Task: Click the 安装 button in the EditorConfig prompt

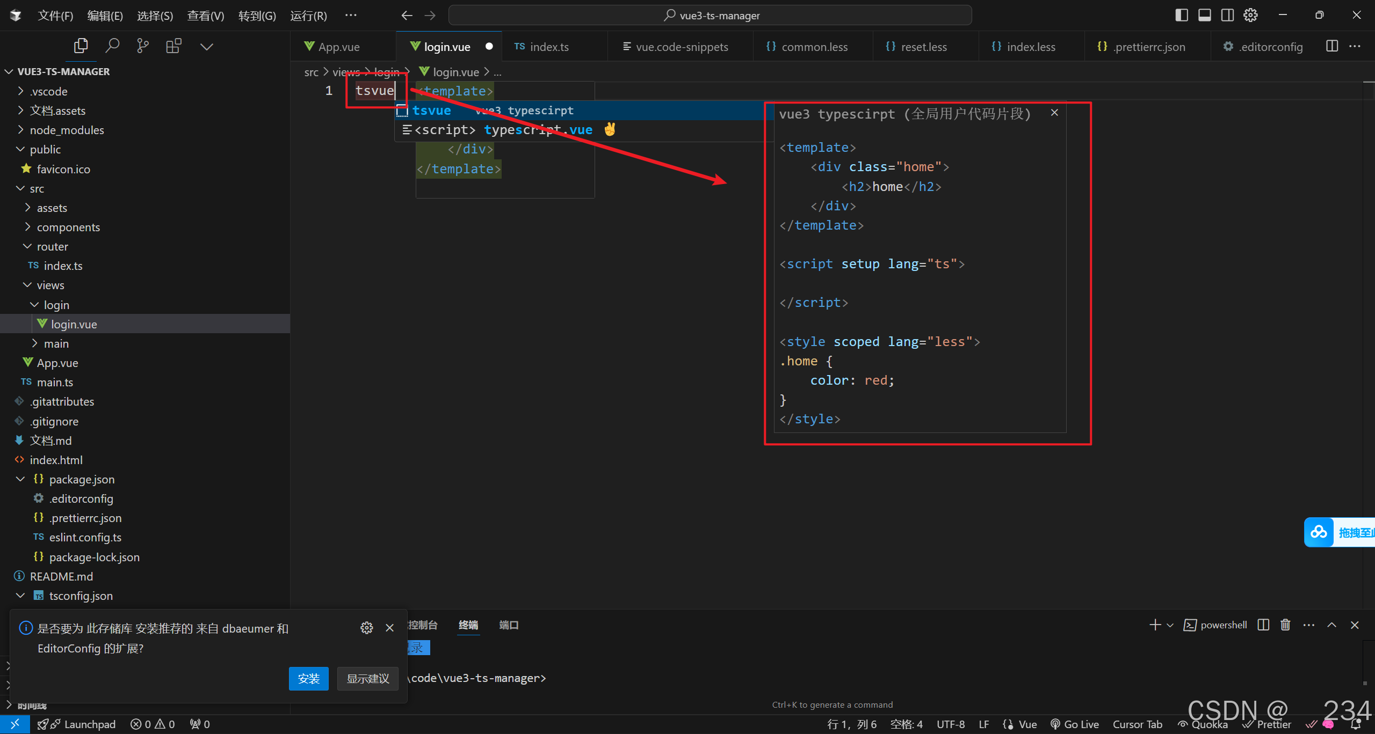Action: pos(308,678)
